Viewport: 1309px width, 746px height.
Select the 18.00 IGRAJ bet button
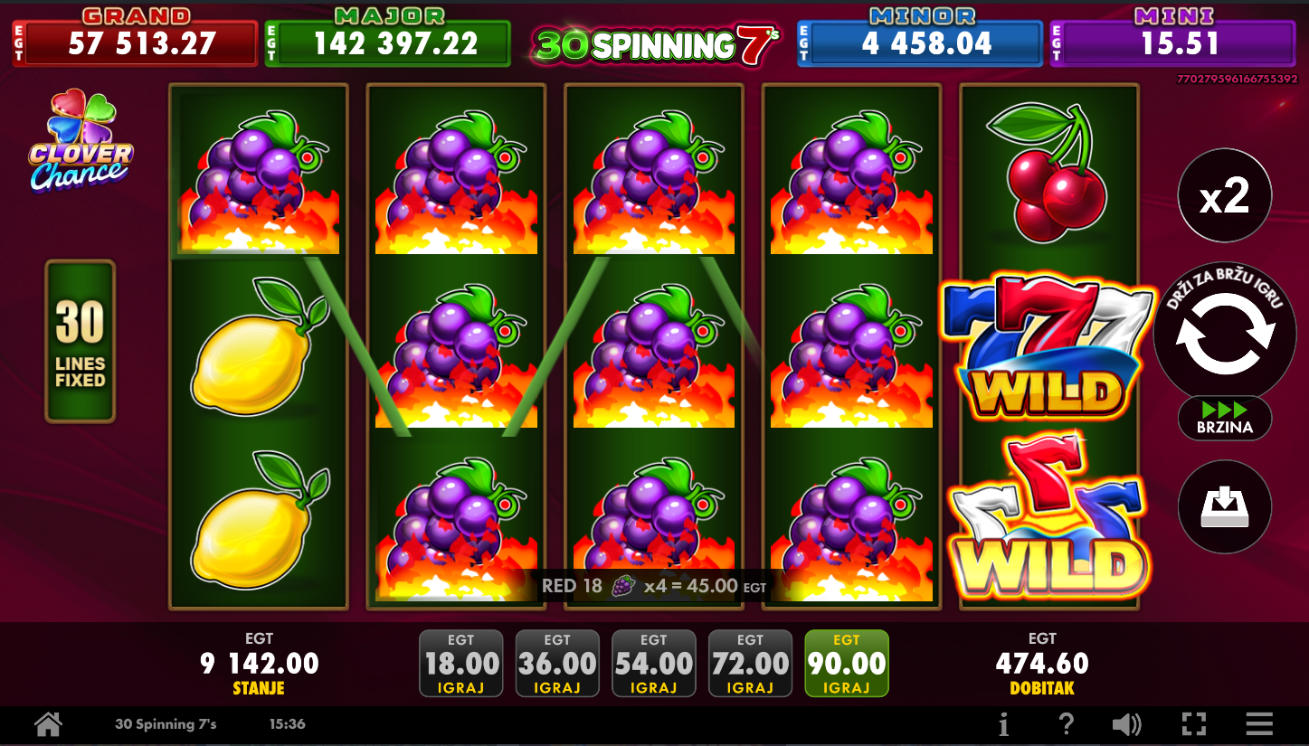click(461, 664)
